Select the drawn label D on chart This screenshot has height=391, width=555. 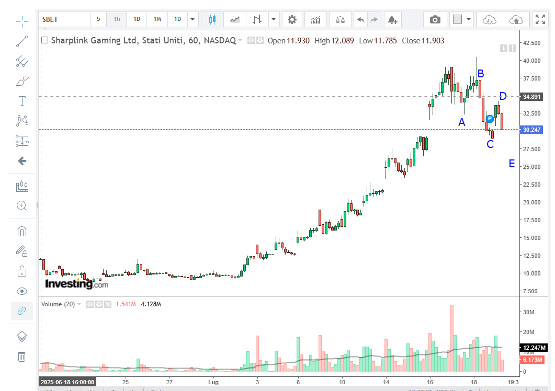pyautogui.click(x=503, y=96)
